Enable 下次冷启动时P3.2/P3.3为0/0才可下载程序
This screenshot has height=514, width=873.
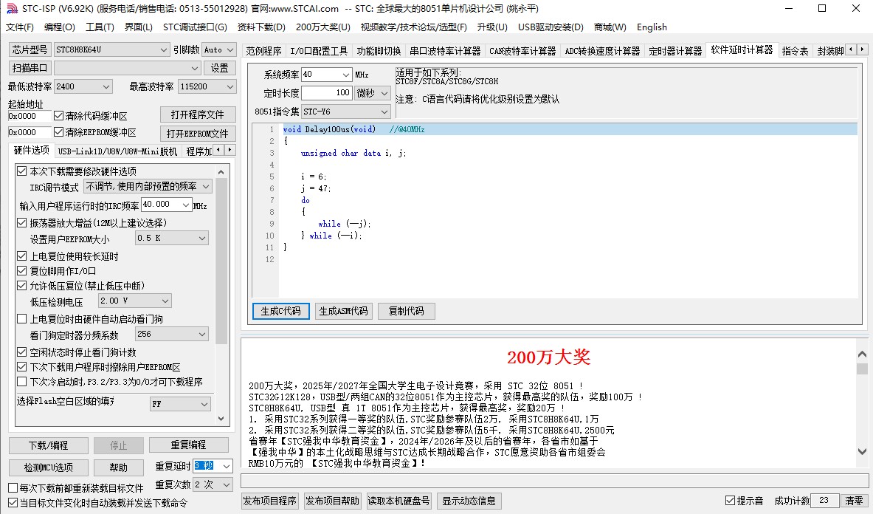coord(21,382)
